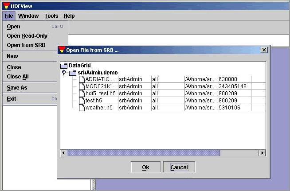Choose Open from the File menu
Image resolution: width=290 pixels, height=191 pixels.
35,27
